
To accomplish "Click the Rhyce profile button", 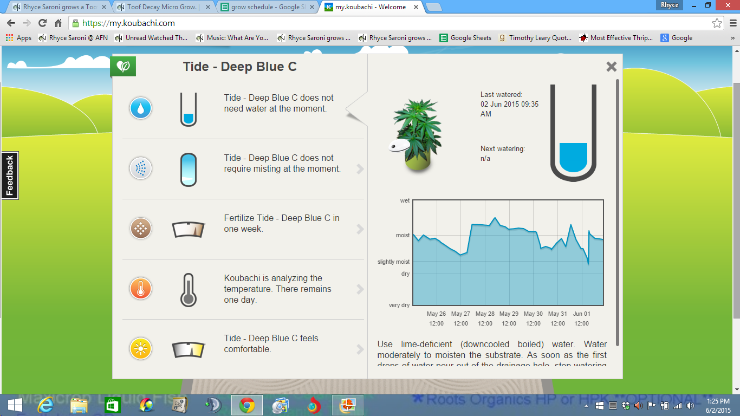I will pos(670,5).
